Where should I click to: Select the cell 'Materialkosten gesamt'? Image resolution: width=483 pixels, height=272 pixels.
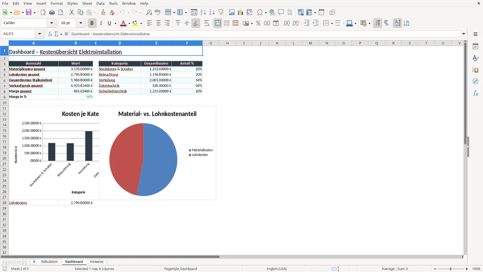coord(33,69)
